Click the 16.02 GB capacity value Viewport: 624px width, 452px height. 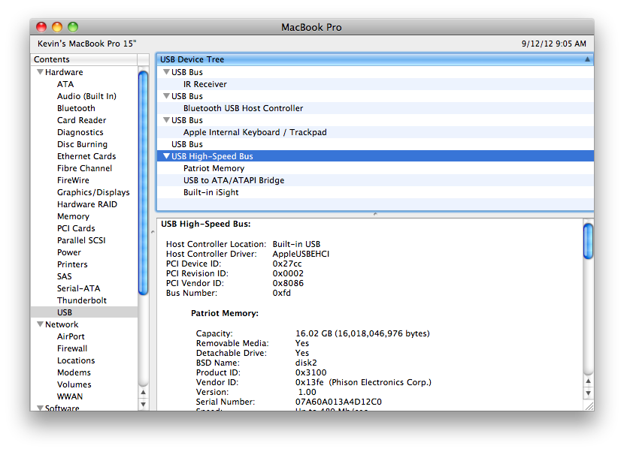click(x=362, y=333)
